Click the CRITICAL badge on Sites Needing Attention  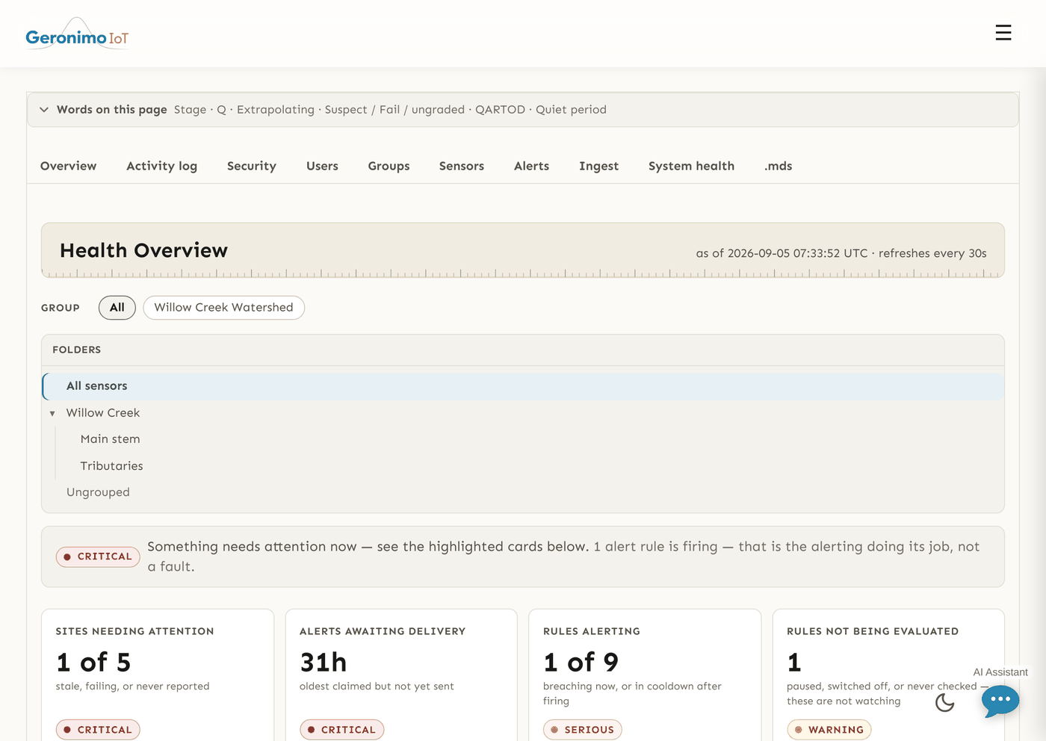[x=98, y=730]
